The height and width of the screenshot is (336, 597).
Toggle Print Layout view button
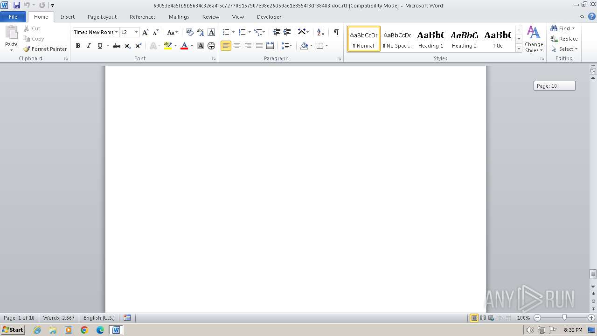pyautogui.click(x=474, y=318)
